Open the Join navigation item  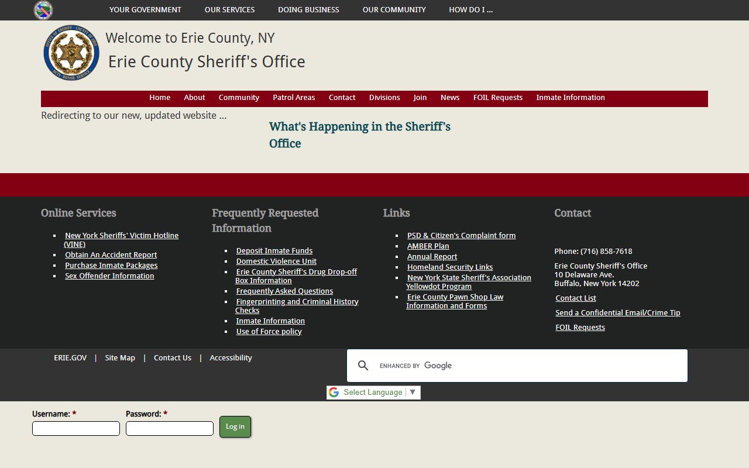point(420,98)
